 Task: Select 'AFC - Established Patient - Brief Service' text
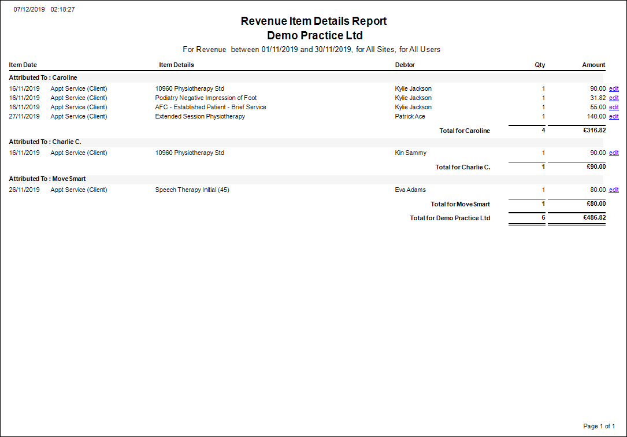click(211, 107)
